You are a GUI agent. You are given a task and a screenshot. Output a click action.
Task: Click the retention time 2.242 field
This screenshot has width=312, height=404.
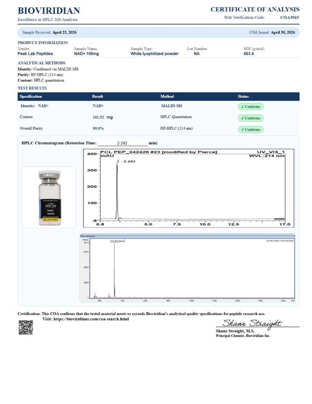click(122, 143)
